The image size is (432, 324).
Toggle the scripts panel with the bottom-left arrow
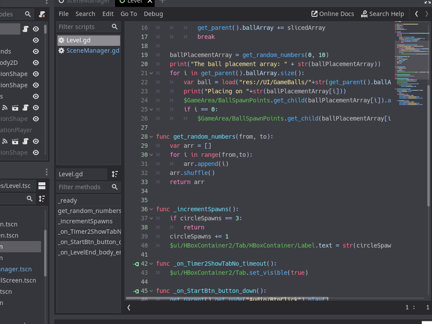pos(129,308)
